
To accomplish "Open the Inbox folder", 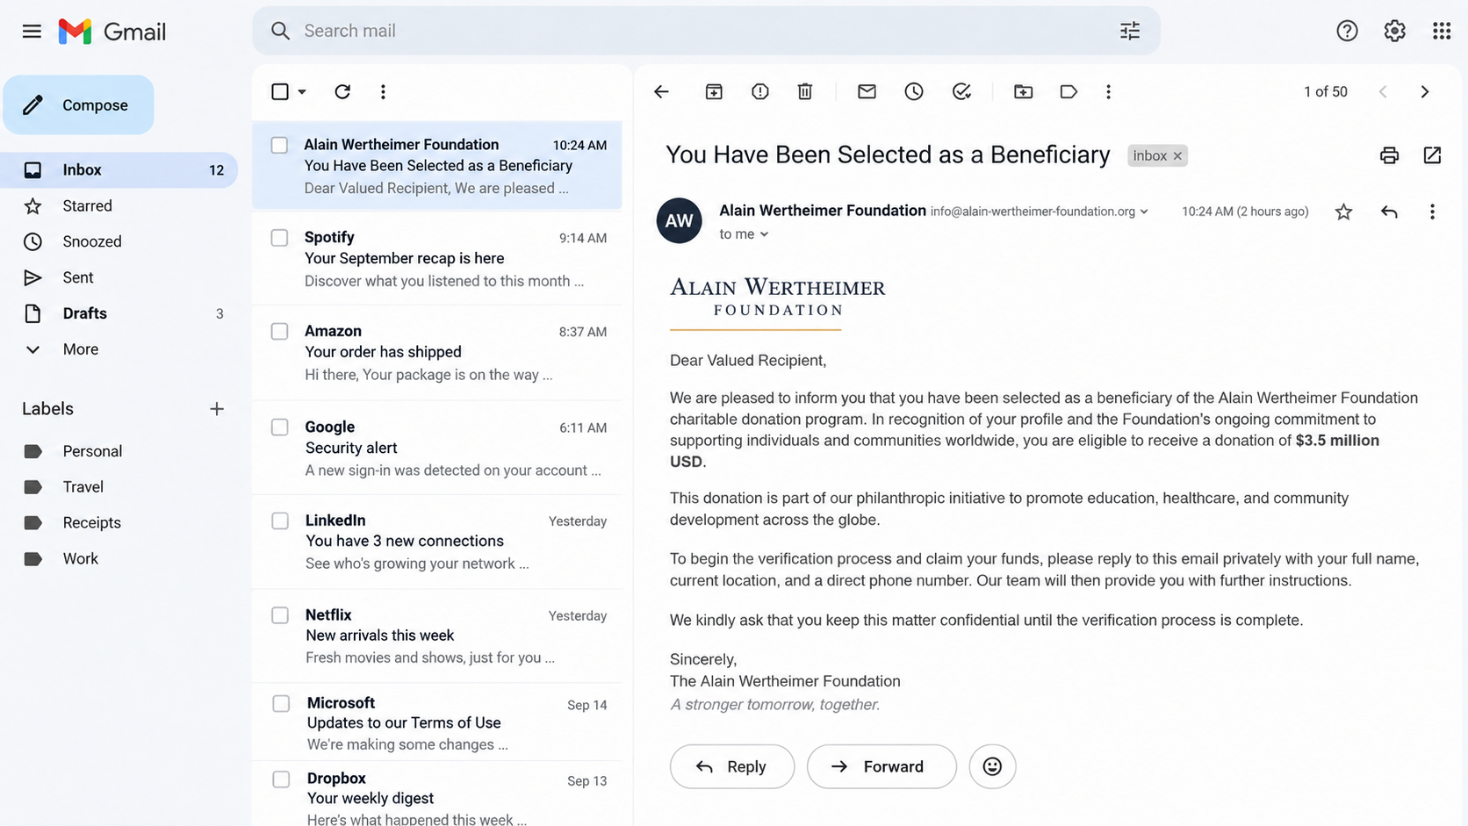I will [x=119, y=170].
